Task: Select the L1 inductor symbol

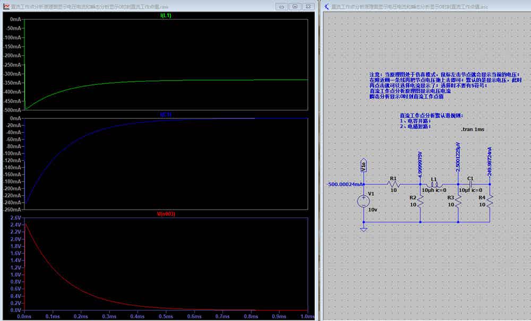Action: click(434, 185)
